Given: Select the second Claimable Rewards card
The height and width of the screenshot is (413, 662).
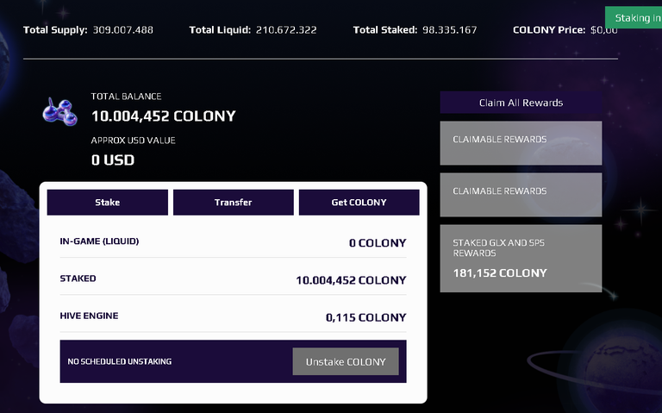Looking at the screenshot, I should (x=521, y=195).
